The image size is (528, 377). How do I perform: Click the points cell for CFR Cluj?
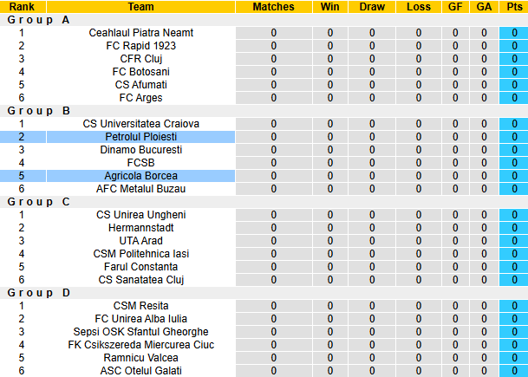coord(514,59)
